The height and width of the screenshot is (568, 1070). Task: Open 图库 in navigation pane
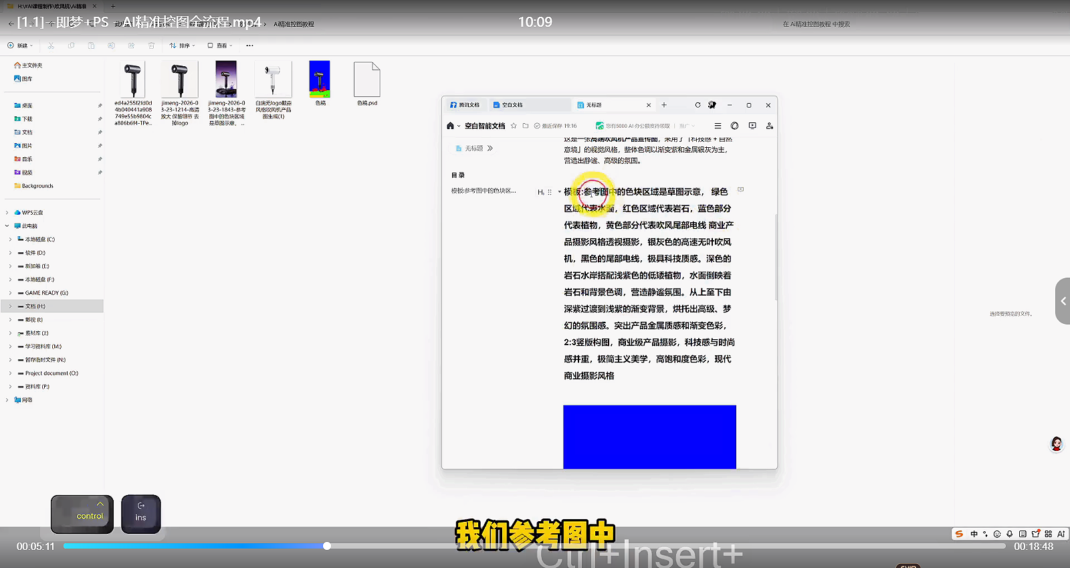23,79
